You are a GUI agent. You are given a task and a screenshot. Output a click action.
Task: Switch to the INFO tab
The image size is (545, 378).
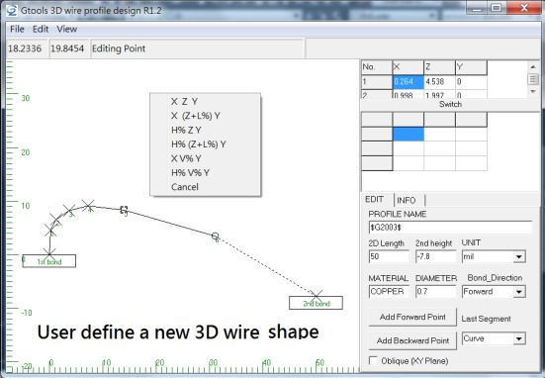coord(406,200)
